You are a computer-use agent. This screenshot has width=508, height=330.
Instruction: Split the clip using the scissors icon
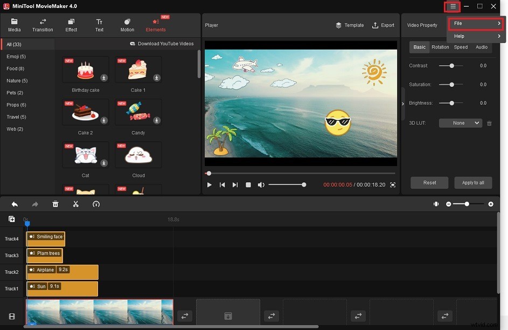pyautogui.click(x=75, y=204)
